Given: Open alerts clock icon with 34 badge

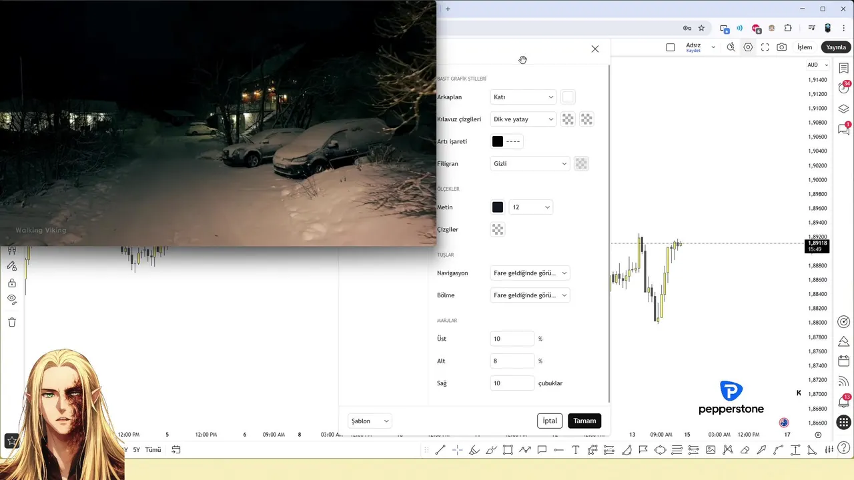Looking at the screenshot, I should 843,88.
